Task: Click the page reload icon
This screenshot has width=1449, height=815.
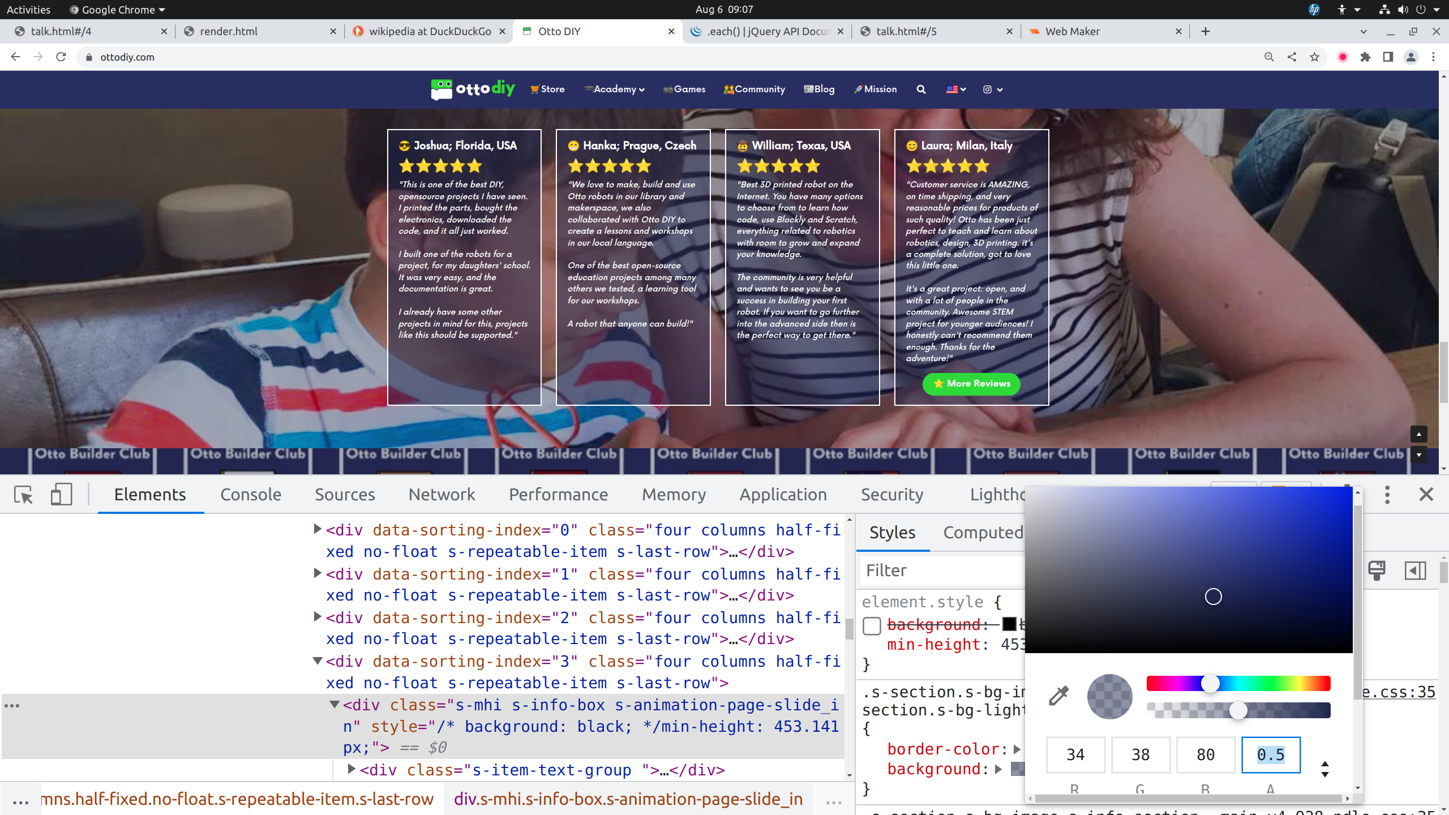Action: coord(61,57)
